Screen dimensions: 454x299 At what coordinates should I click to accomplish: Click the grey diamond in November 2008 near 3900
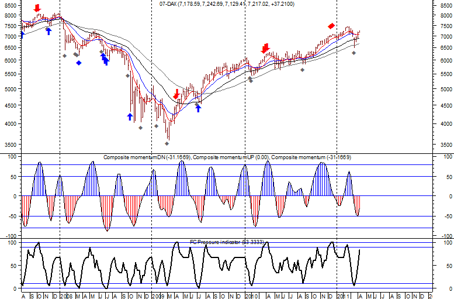pyautogui.click(x=140, y=128)
